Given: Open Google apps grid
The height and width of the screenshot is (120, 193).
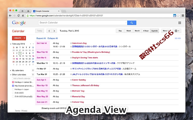Looking at the screenshot, I should (180, 23).
